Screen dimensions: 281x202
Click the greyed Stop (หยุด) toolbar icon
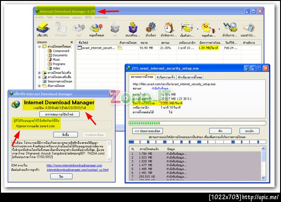tap(79, 28)
